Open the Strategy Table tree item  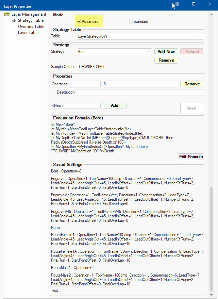pos(31,20)
